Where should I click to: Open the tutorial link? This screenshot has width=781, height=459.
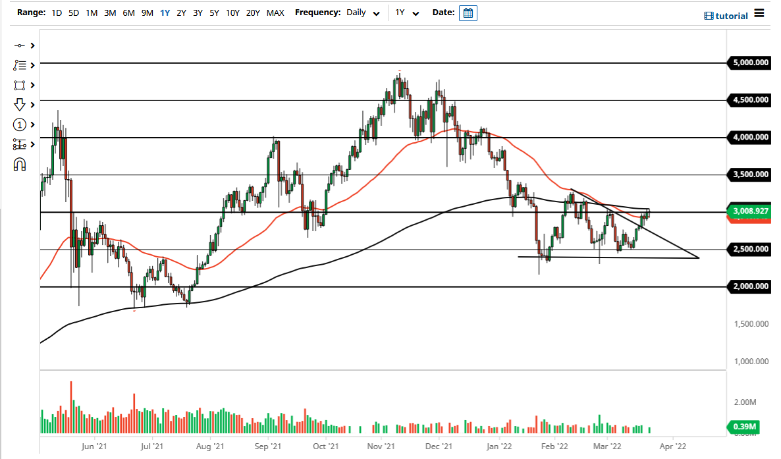click(x=726, y=16)
